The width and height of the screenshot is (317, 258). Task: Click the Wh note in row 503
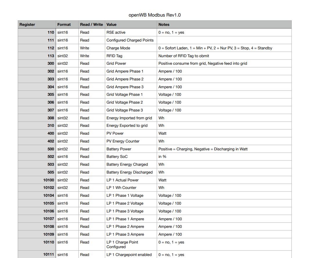point(224,165)
